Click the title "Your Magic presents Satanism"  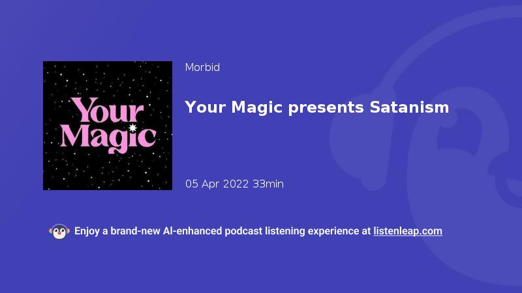pos(317,107)
